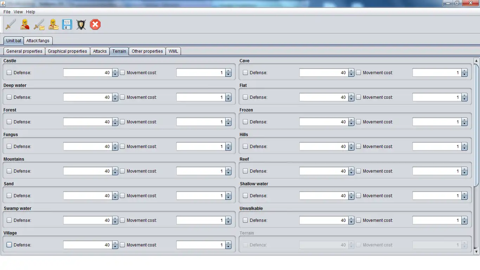The image size is (480, 270).
Task: Focus the Swamp water Movement cost field
Action: [x=201, y=220]
